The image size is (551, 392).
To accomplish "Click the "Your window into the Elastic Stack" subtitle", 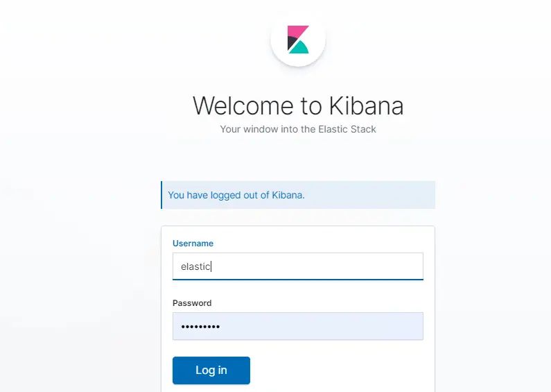I will [298, 129].
